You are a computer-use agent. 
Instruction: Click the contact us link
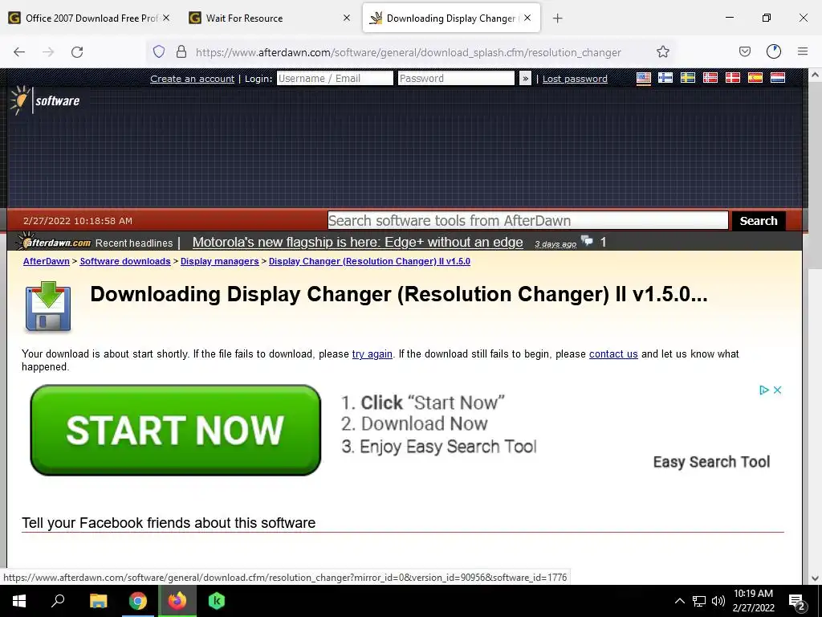[x=613, y=354]
